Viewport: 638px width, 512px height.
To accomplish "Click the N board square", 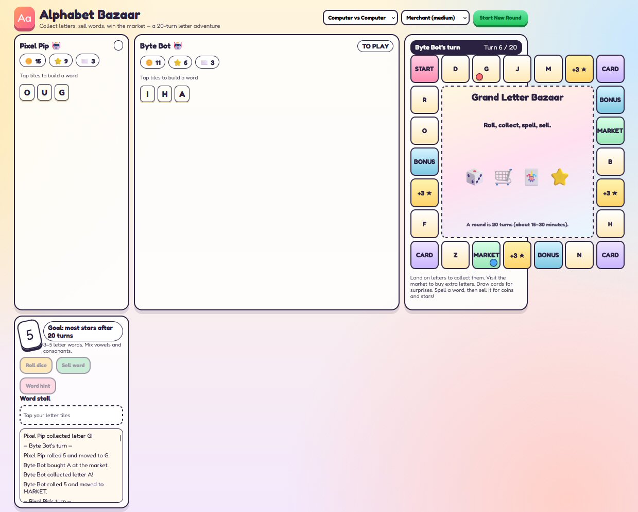I will 579,255.
